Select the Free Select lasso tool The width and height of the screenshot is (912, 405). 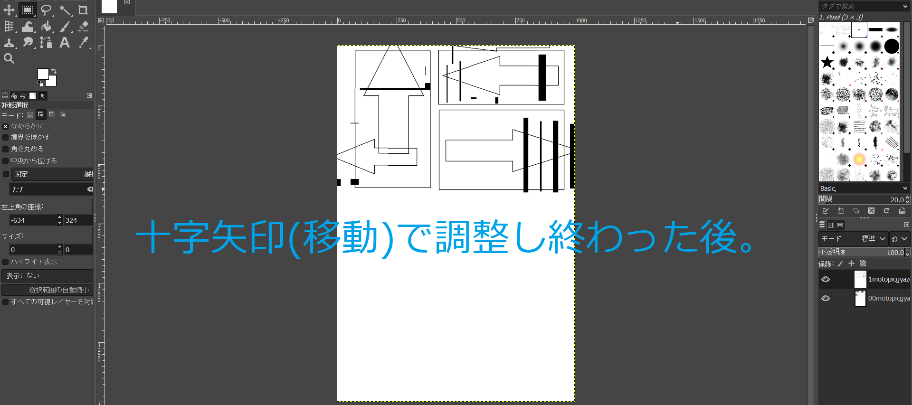coord(46,10)
